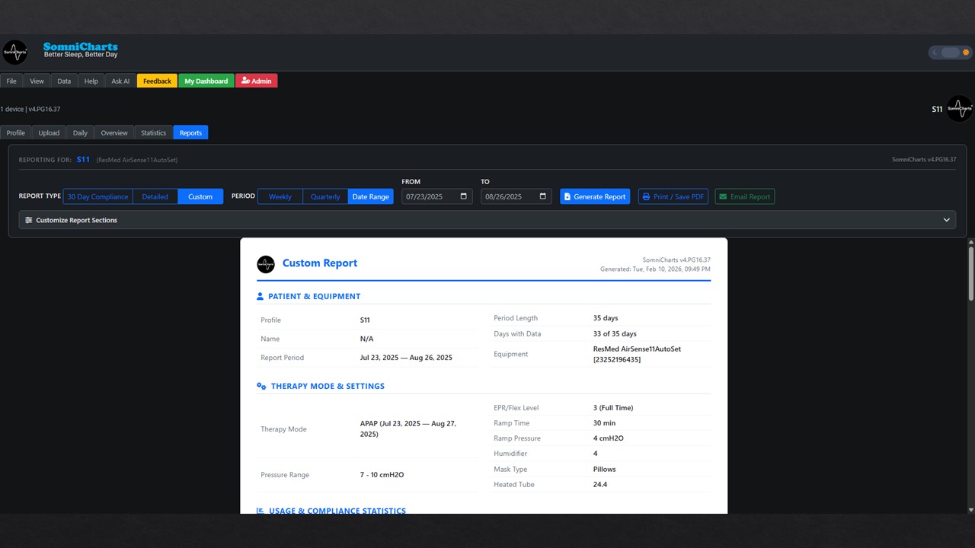Viewport: 975px width, 548px height.
Task: Open the TO date calendar picker icon
Action: [x=542, y=196]
